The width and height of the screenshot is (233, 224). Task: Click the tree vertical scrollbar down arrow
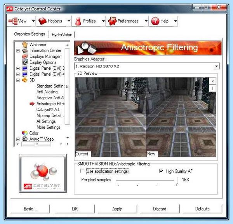pos(68,138)
